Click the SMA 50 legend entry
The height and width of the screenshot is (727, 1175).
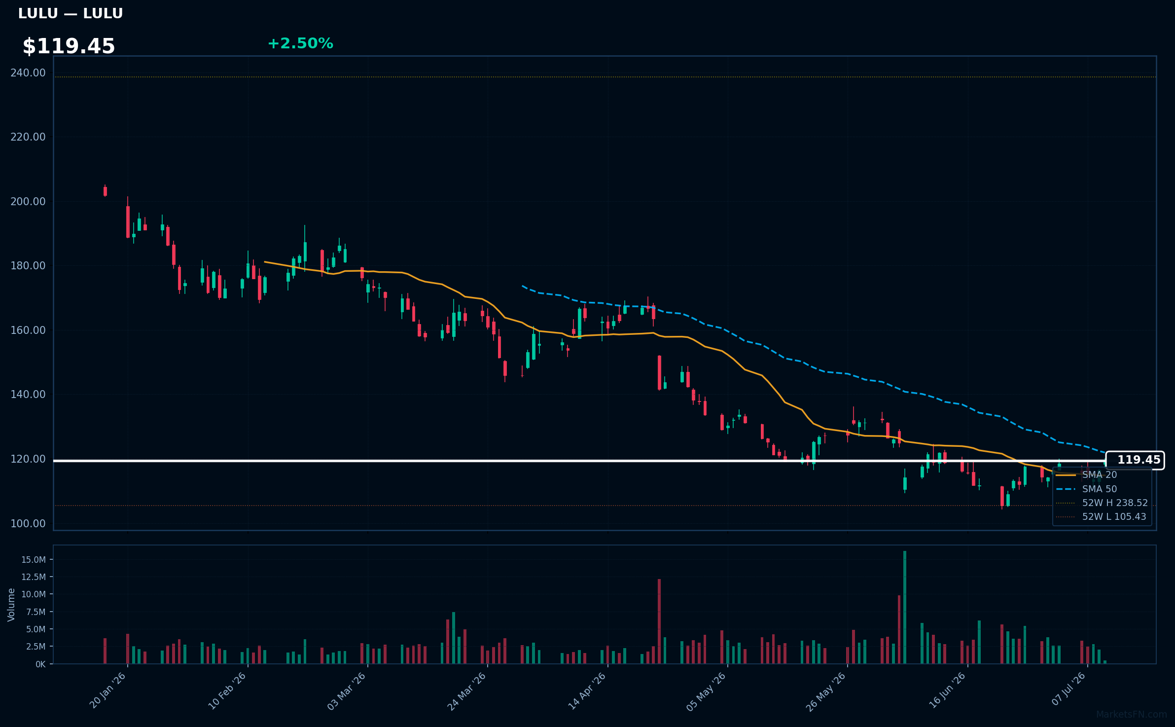[1086, 489]
